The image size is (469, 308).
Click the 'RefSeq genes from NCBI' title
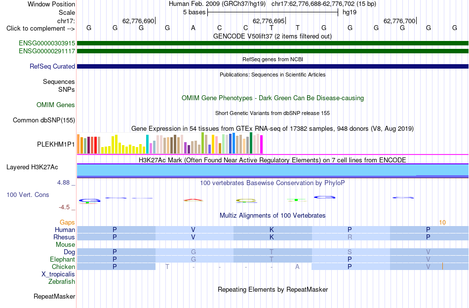[x=273, y=59]
